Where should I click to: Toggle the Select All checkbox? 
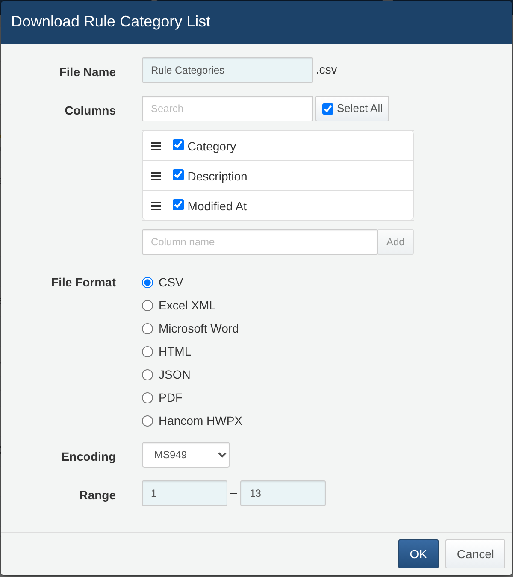[x=328, y=109]
